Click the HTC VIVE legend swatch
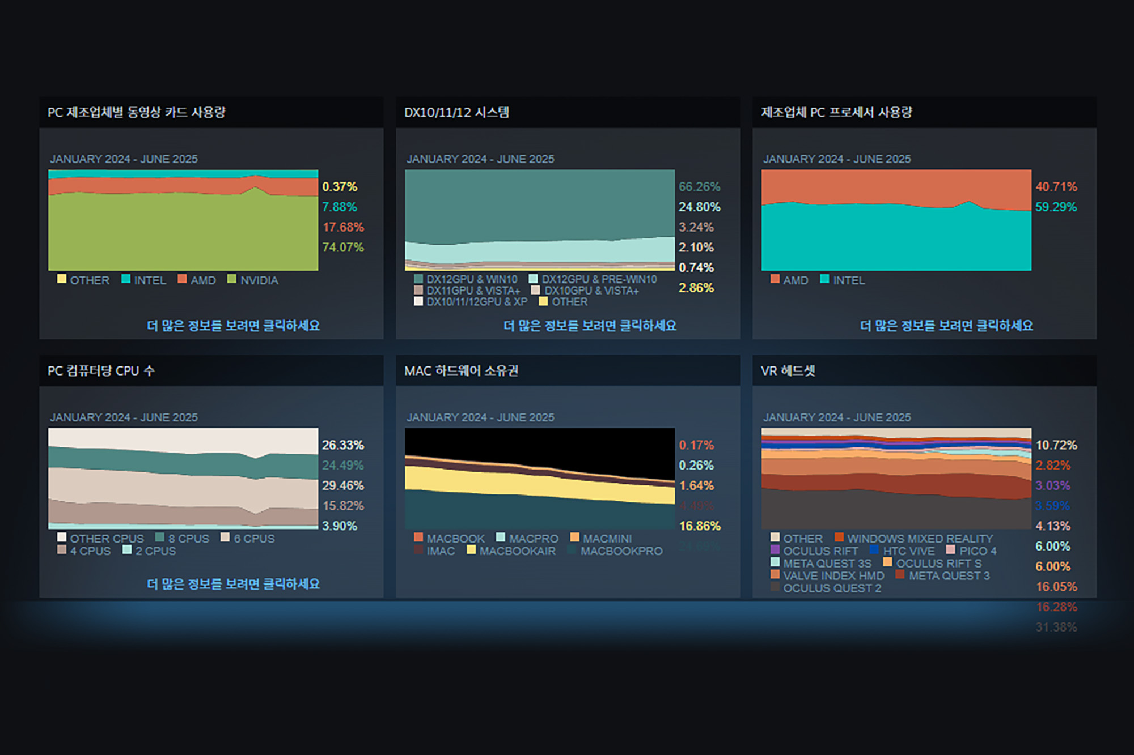Image resolution: width=1134 pixels, height=755 pixels. tap(874, 549)
